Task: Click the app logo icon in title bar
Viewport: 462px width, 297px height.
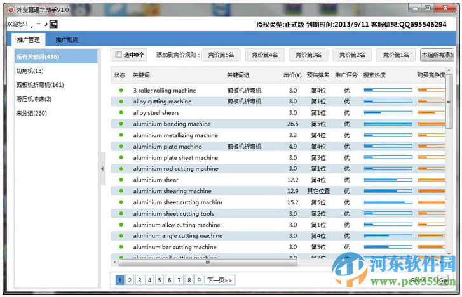Action: point(11,10)
